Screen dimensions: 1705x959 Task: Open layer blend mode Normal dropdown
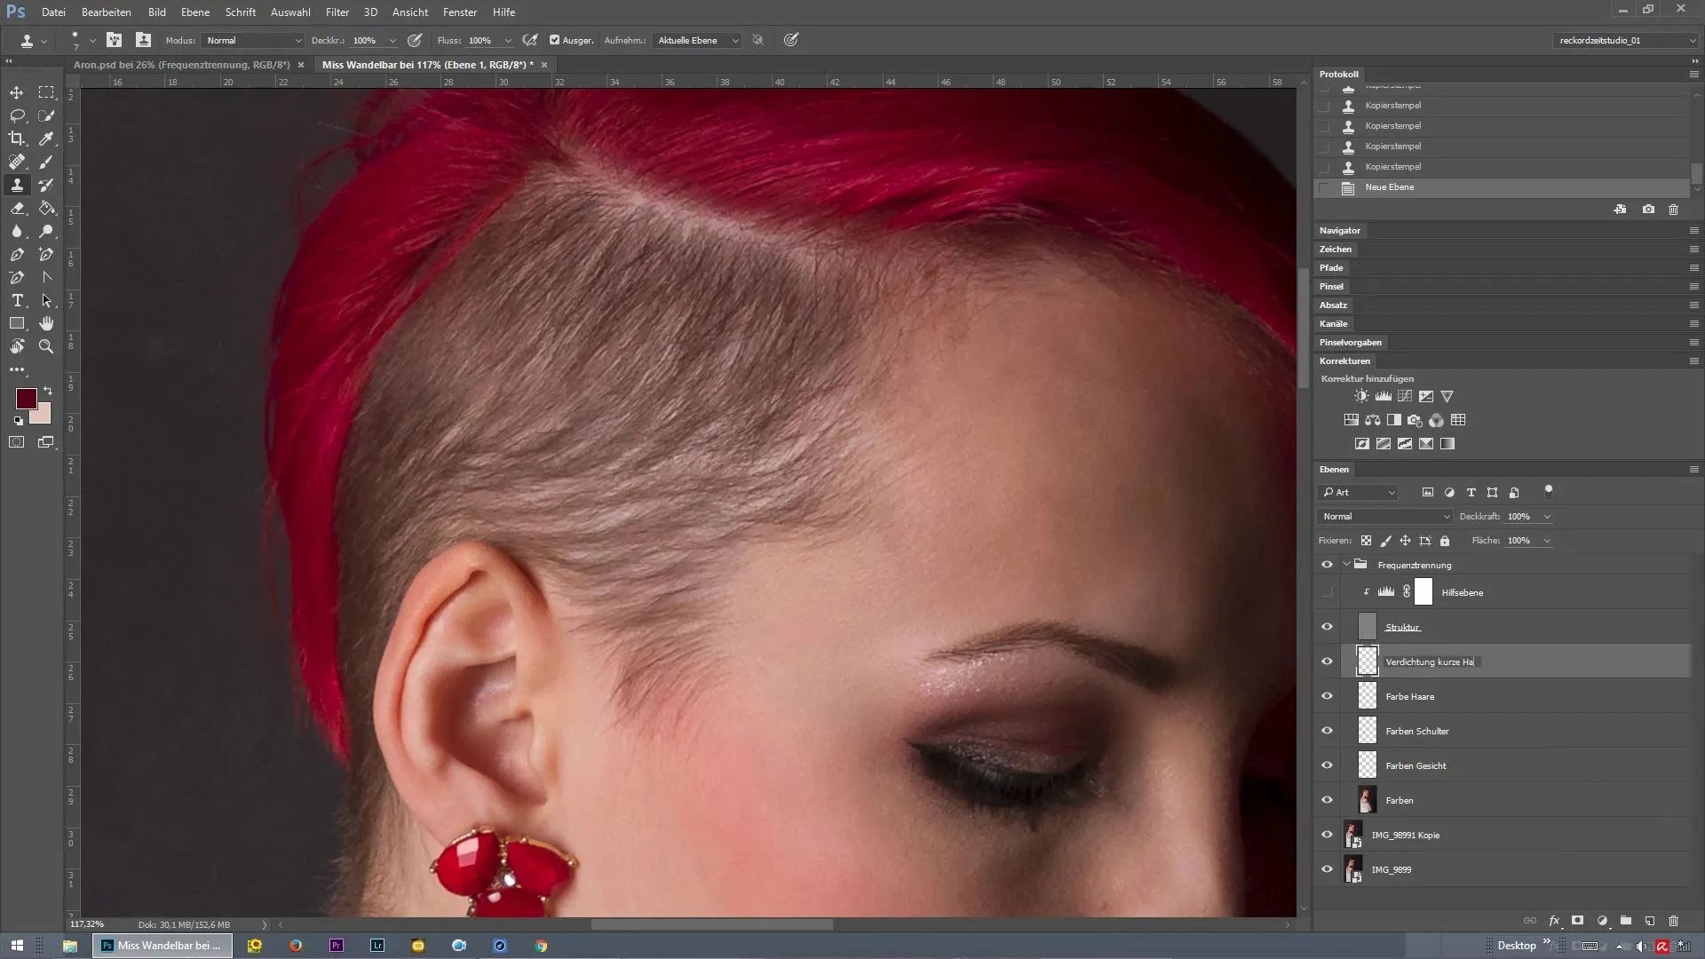pyautogui.click(x=1384, y=516)
